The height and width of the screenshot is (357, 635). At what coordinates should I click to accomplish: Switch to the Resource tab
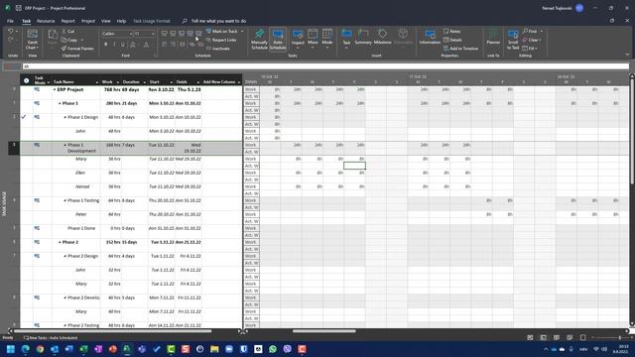pos(46,21)
